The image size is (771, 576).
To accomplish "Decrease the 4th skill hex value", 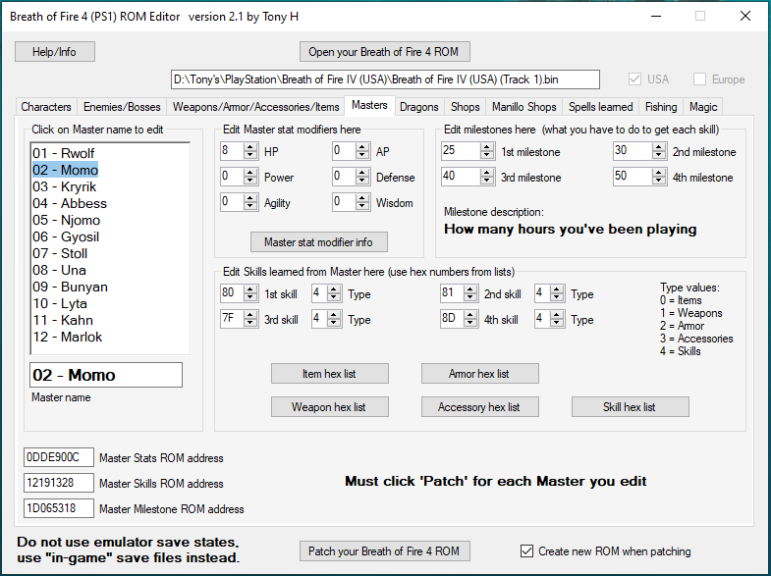I will [470, 323].
